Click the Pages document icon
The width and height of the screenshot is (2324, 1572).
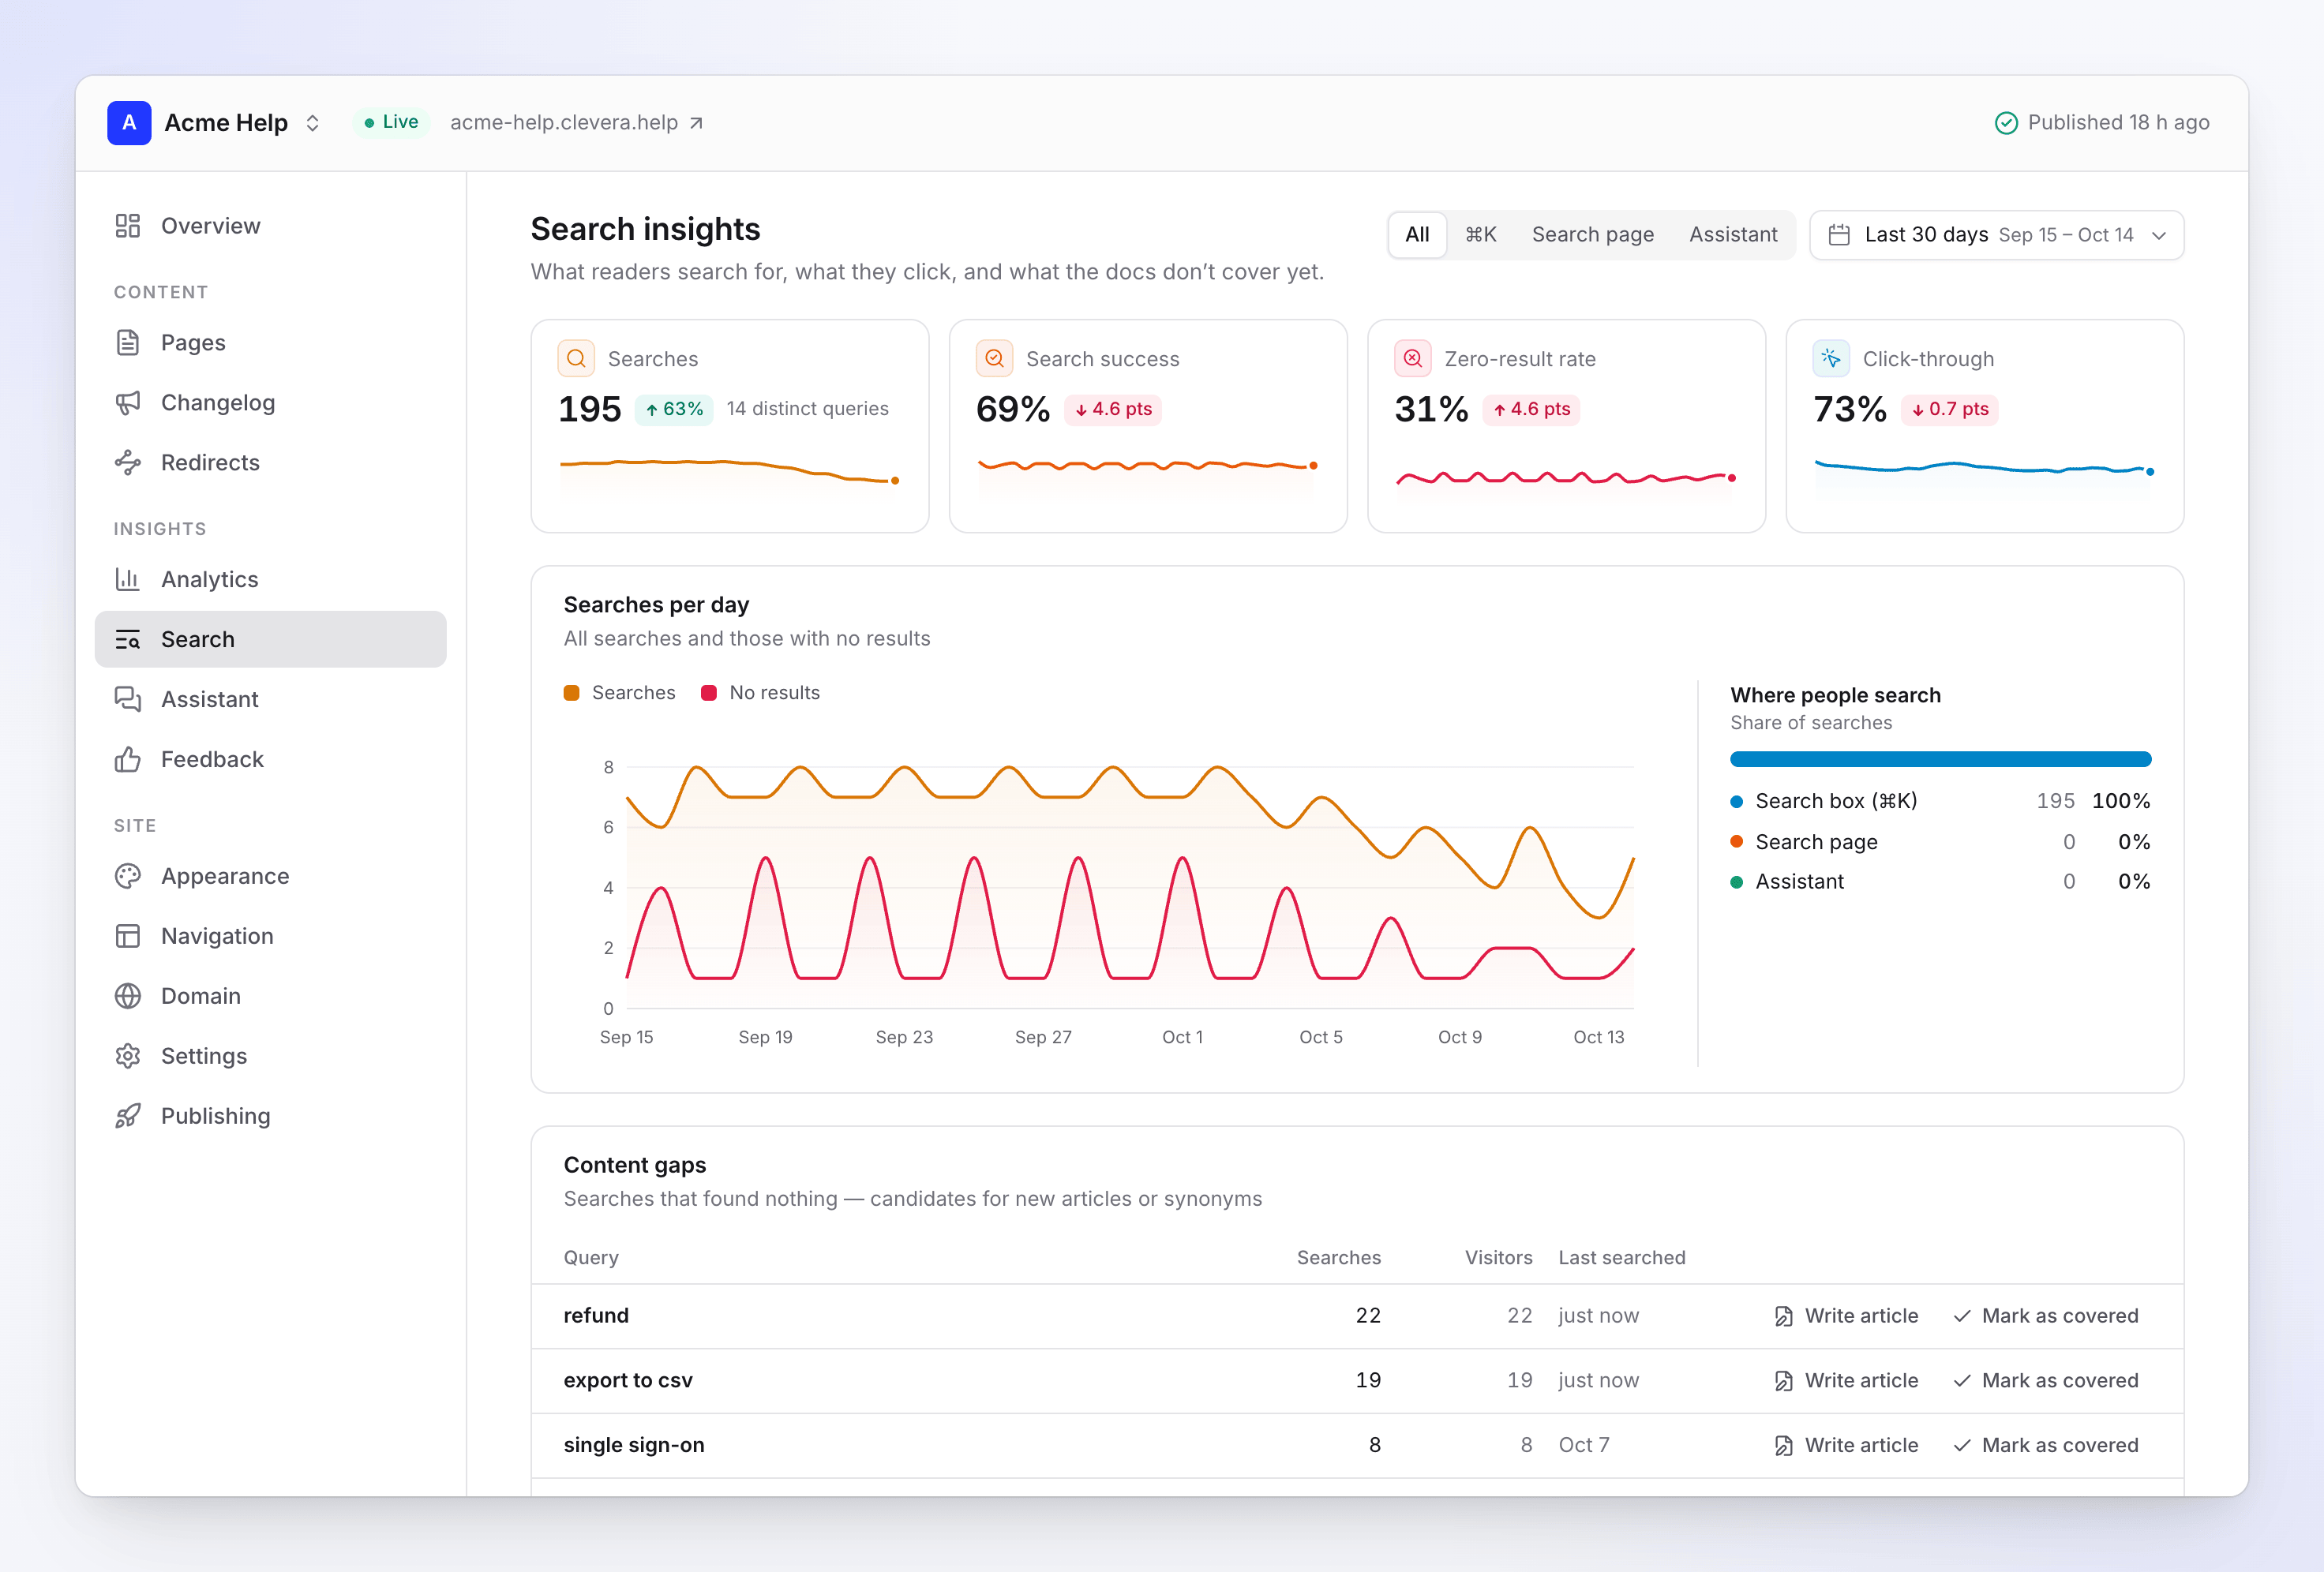pos(127,343)
